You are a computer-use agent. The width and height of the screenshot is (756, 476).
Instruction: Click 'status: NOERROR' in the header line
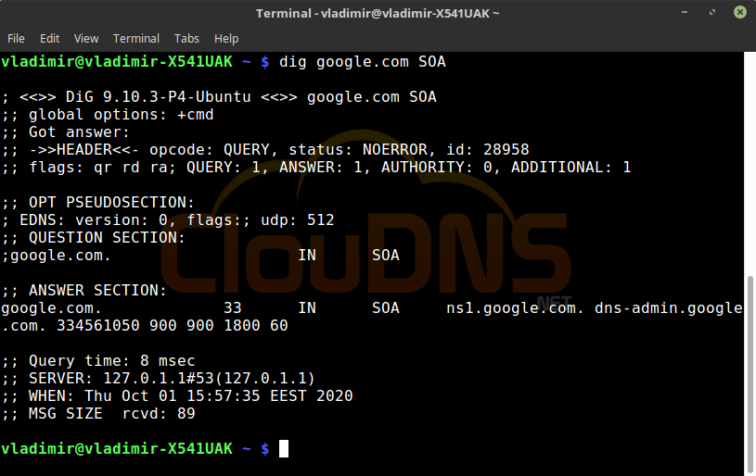358,150
